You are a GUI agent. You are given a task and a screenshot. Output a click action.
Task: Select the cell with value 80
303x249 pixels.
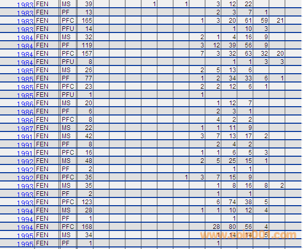coord(229,226)
